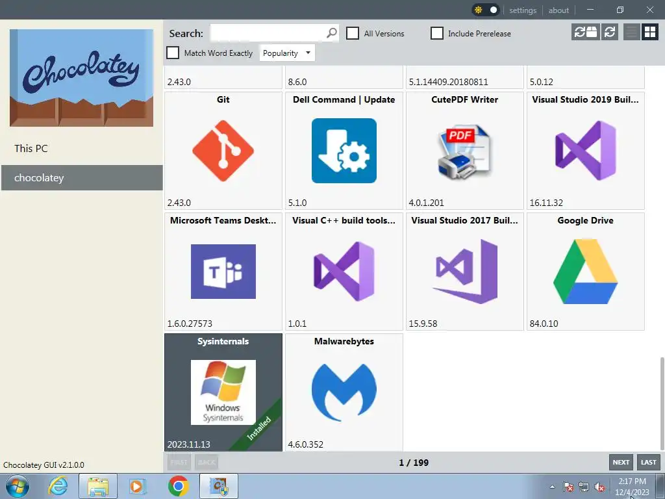Launch Internet Explorer from the taskbar
The image size is (665, 499).
point(58,486)
